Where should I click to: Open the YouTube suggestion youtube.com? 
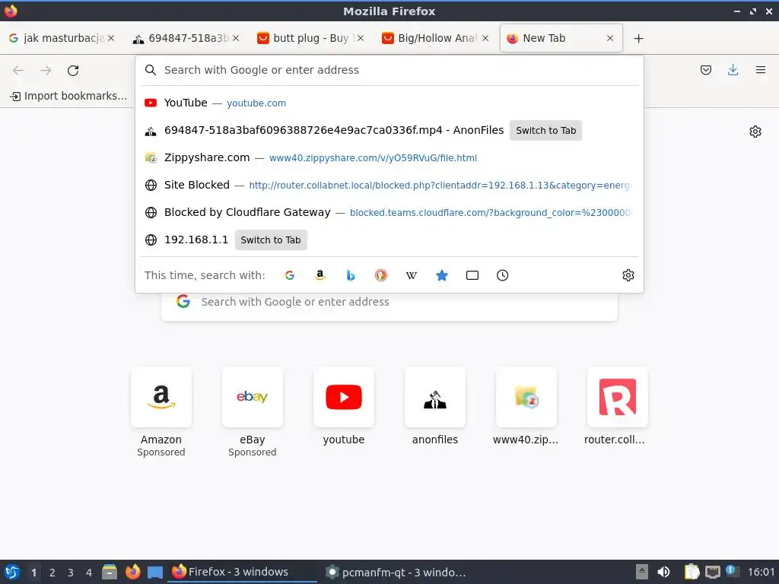click(389, 103)
